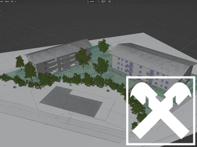Click the white crossed-hammers logo overlay
This screenshot has width=197, height=147.
click(x=161, y=110)
